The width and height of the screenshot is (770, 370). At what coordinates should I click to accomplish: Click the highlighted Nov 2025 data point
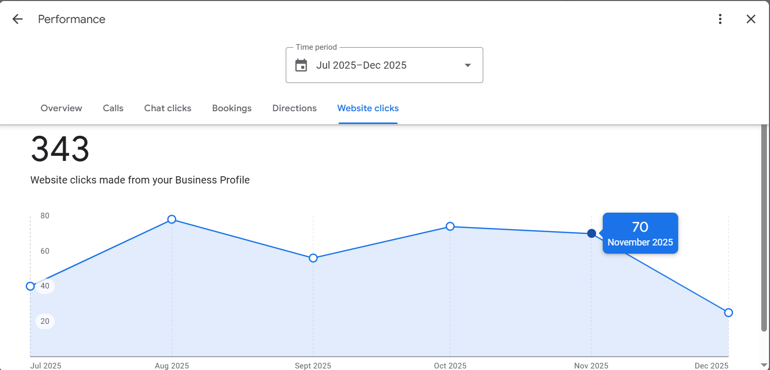click(591, 233)
